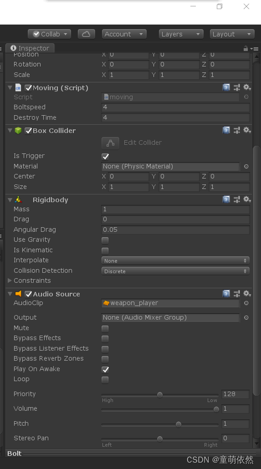
Task: Open Moving Script preset selector icon
Action: pyautogui.click(x=237, y=87)
